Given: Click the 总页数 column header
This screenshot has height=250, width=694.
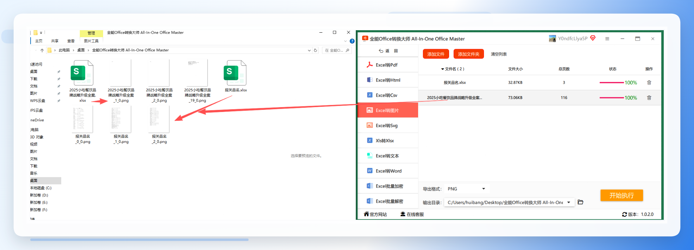Looking at the screenshot, I should click(564, 69).
